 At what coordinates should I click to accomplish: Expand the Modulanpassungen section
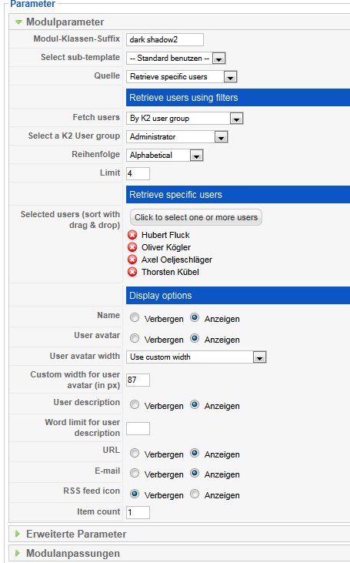tap(18, 553)
